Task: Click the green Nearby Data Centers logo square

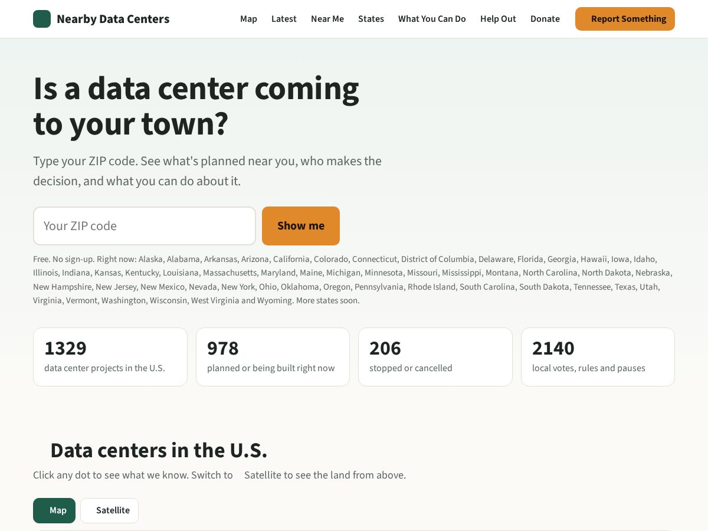Action: click(x=42, y=19)
